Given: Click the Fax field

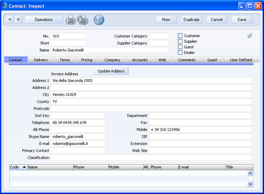Looking at the screenshot, I should (x=200, y=122).
